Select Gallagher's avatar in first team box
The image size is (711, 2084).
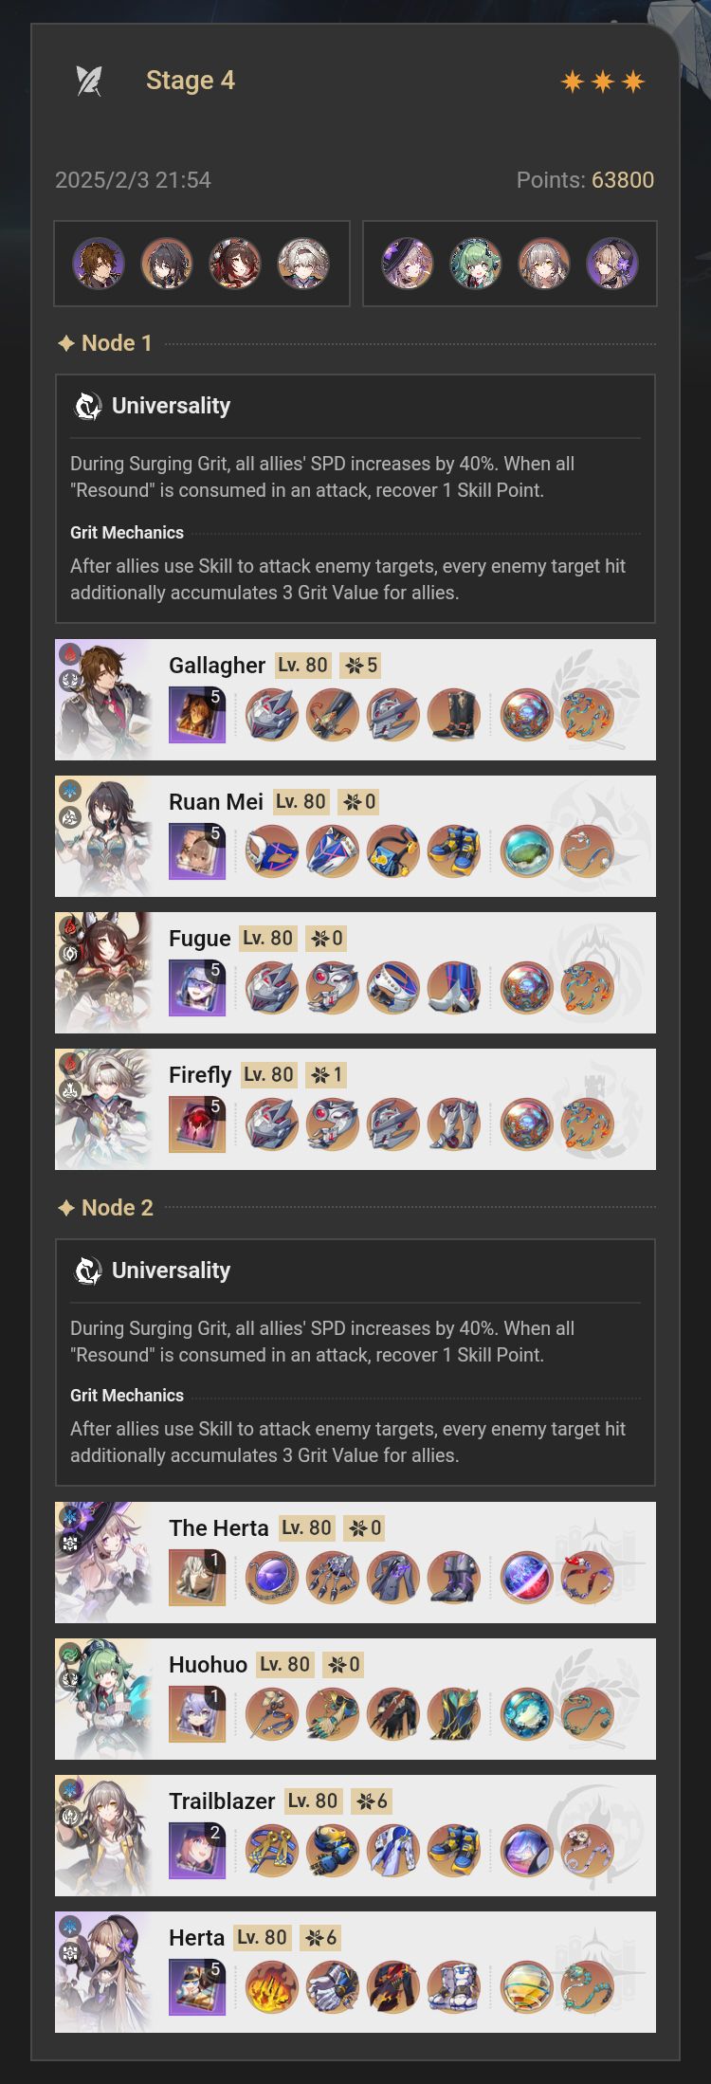tap(99, 264)
